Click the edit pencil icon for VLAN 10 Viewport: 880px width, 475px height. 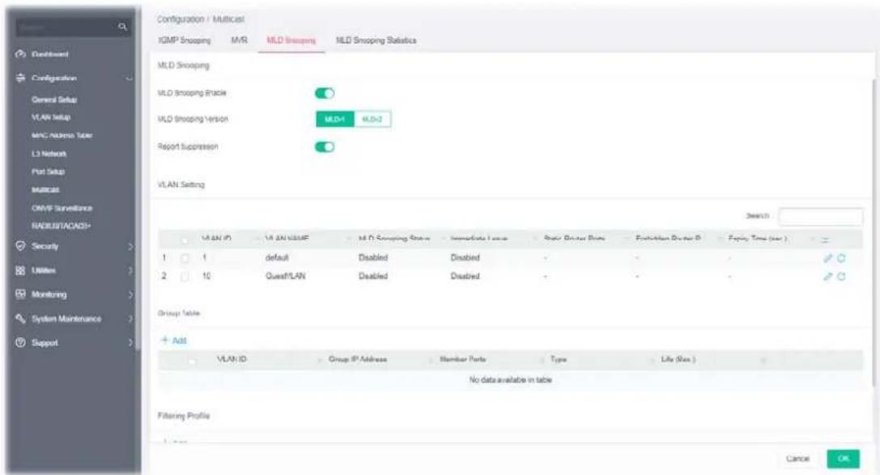[828, 277]
